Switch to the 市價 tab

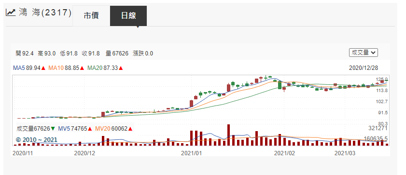point(91,16)
